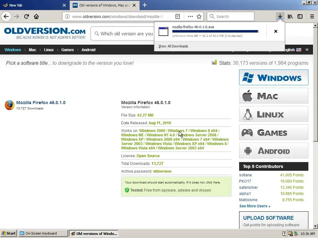The width and height of the screenshot is (318, 238).
Task: Click the large Android platform button
Action: tap(274, 151)
